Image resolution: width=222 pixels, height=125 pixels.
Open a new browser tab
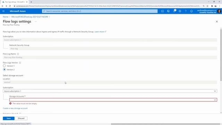(x=31, y=2)
